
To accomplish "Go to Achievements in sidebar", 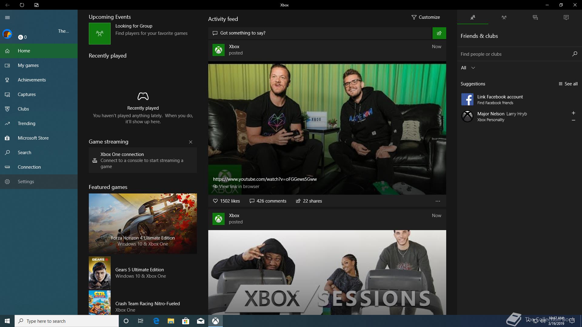I will [x=32, y=80].
